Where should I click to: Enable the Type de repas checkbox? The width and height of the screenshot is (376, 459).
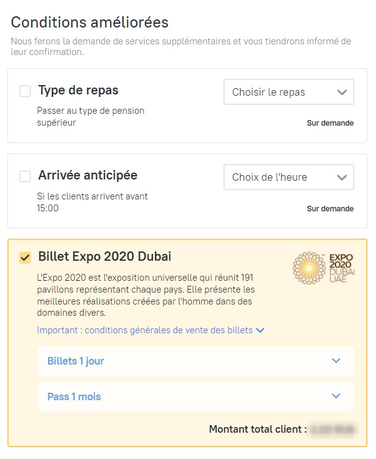click(x=25, y=91)
